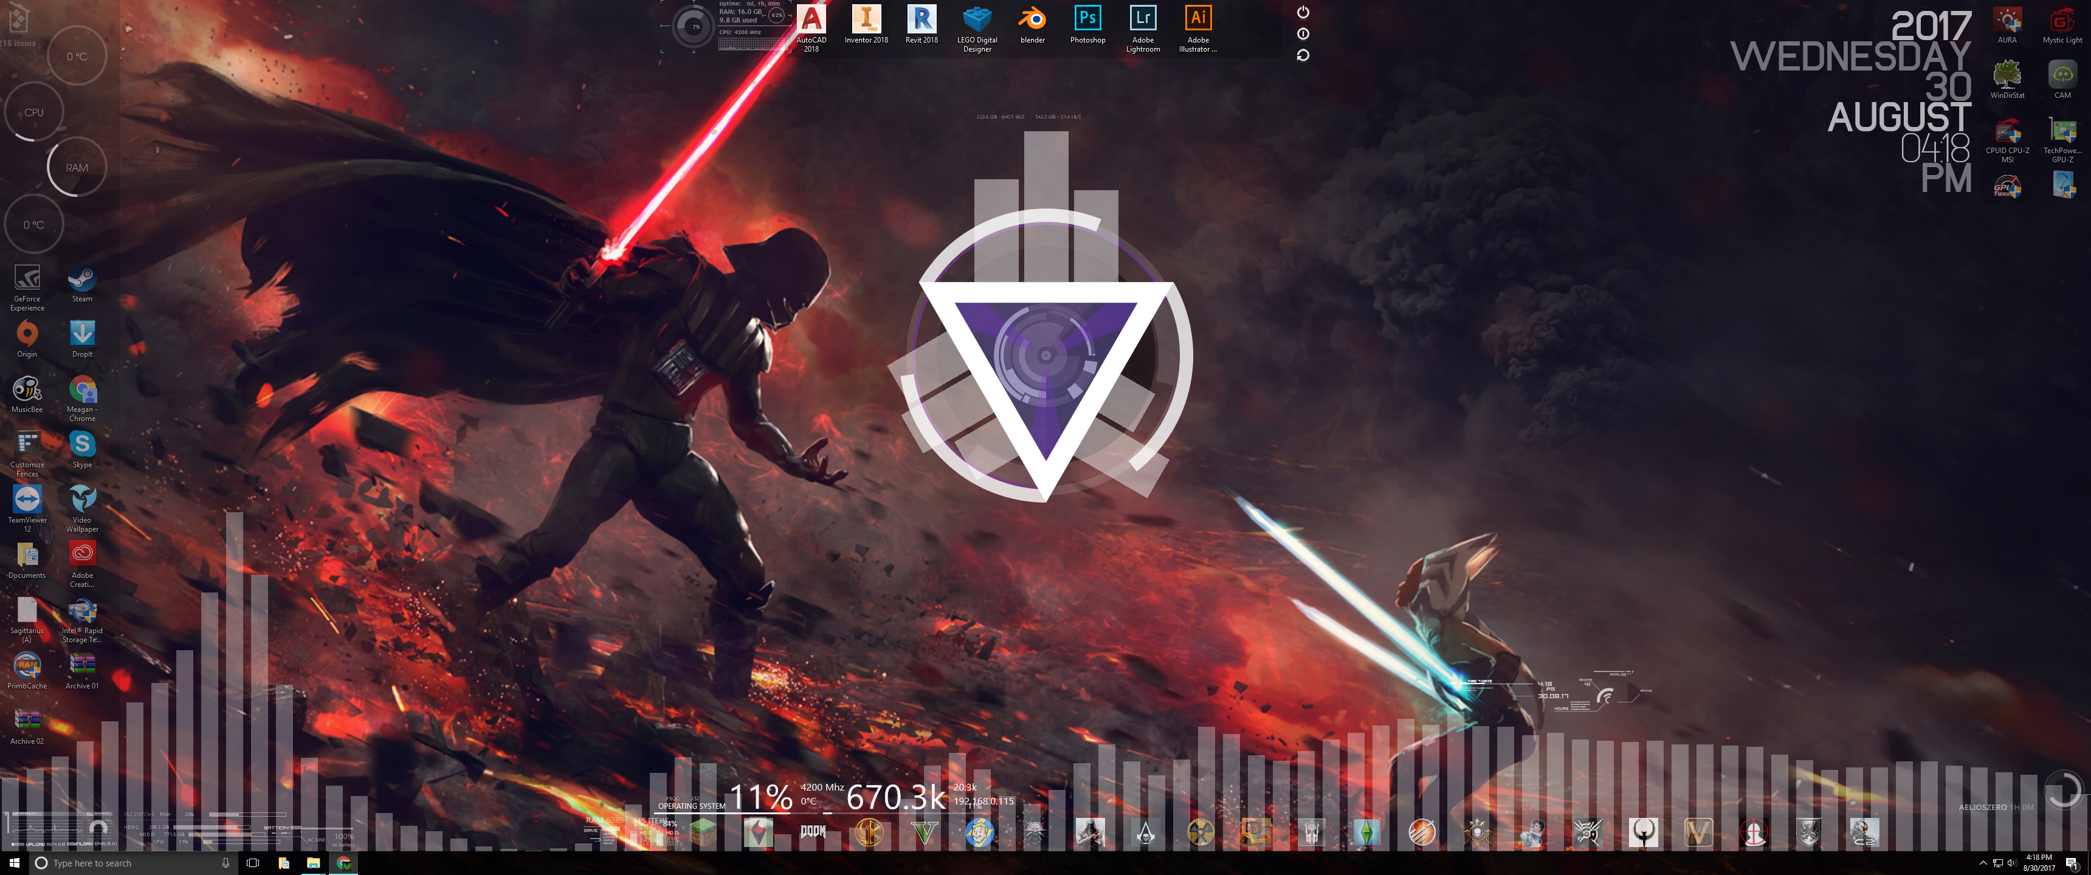Viewport: 2091px width, 875px height.
Task: Open Documents folder icon
Action: (x=27, y=560)
